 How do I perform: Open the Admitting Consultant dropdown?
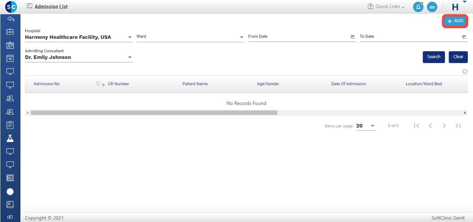click(x=130, y=57)
